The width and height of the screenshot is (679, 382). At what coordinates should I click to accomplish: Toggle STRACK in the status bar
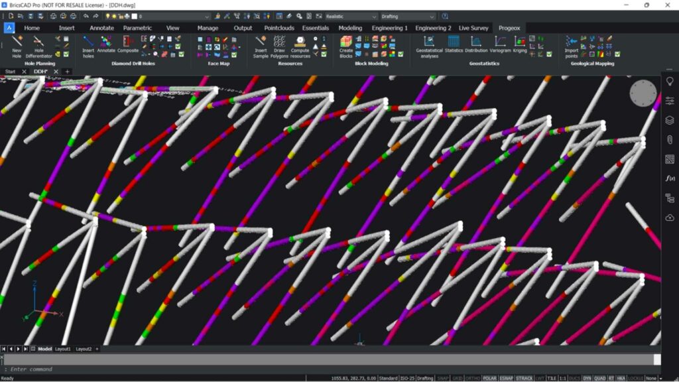coord(524,378)
